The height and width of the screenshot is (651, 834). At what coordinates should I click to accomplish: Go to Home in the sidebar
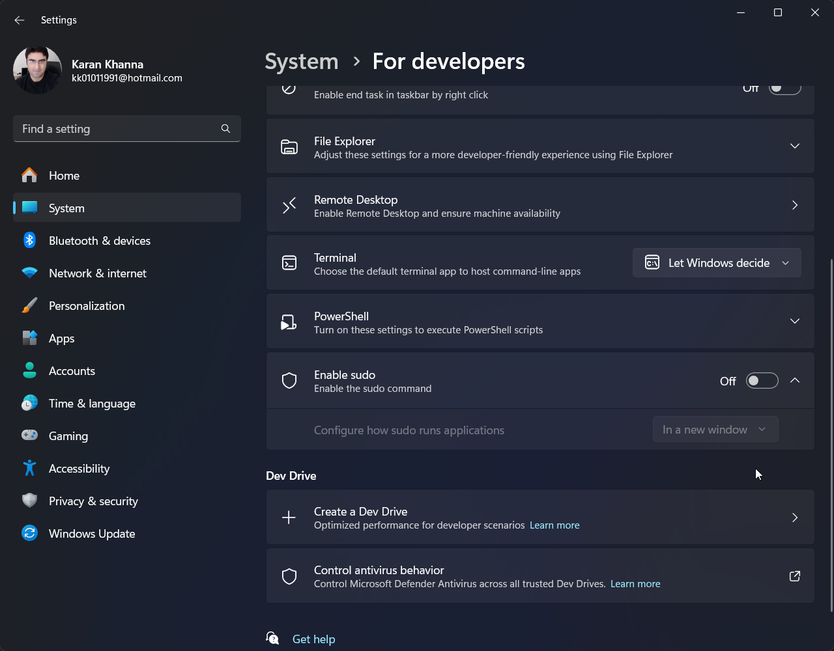pyautogui.click(x=127, y=175)
